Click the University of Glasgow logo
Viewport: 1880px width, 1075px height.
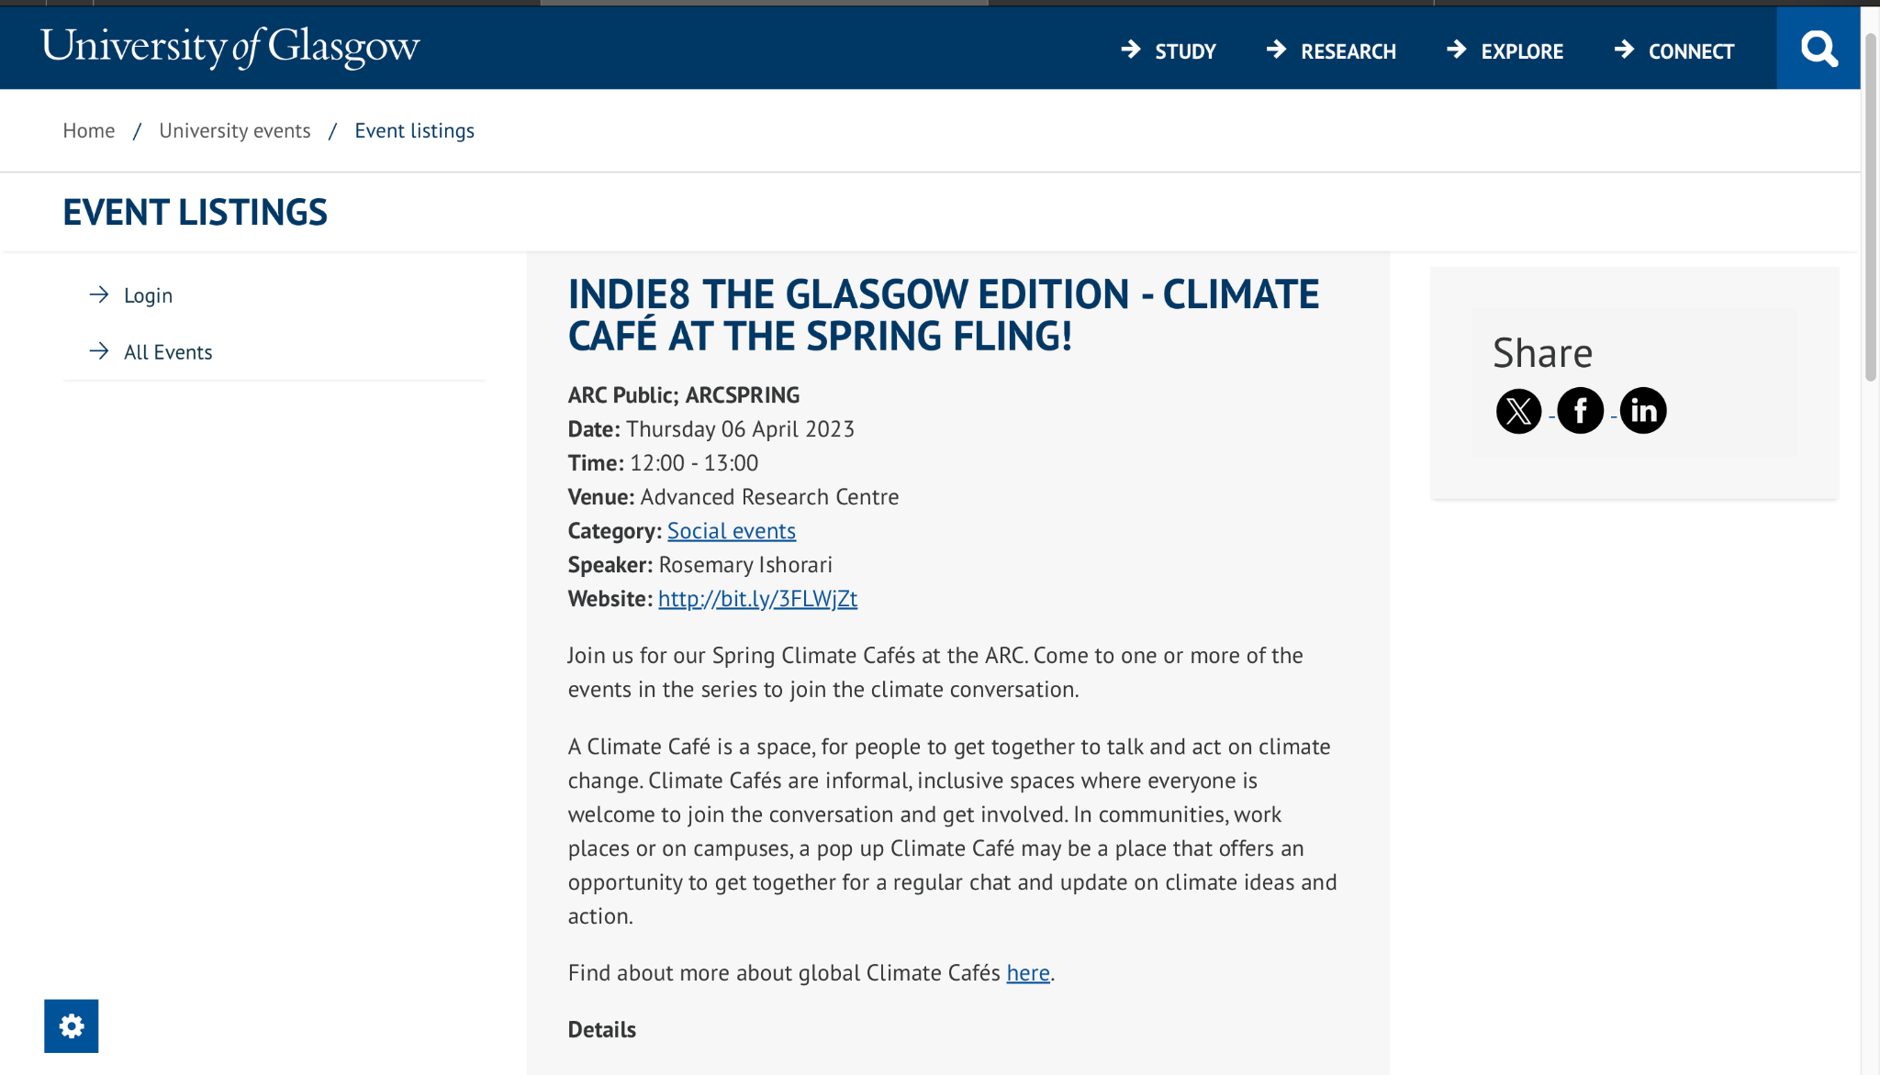click(x=230, y=47)
